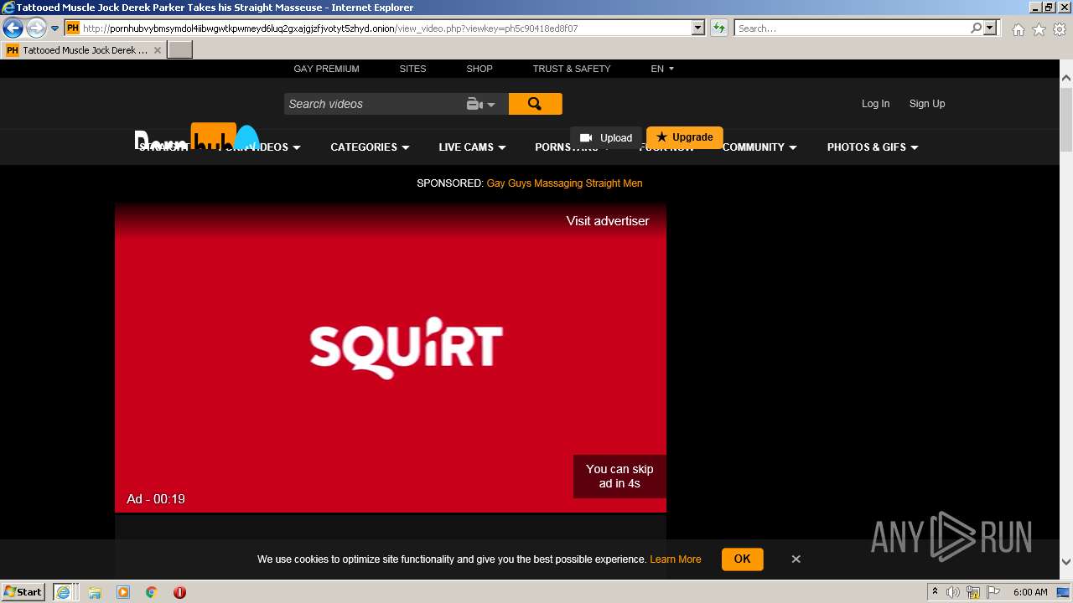Open the SHOP top menu item
This screenshot has height=603, width=1073.
coord(479,69)
